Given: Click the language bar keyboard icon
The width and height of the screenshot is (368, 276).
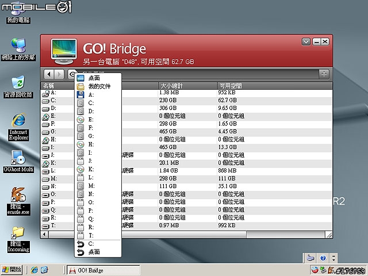Looking at the screenshot, I should 310,258.
